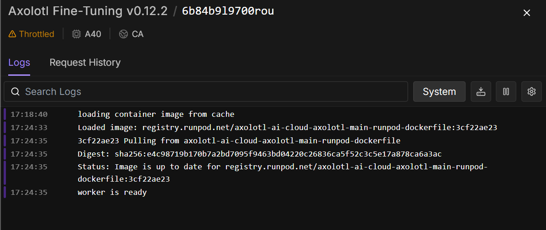
Task: Switch to the Logs tab
Action: pos(19,63)
